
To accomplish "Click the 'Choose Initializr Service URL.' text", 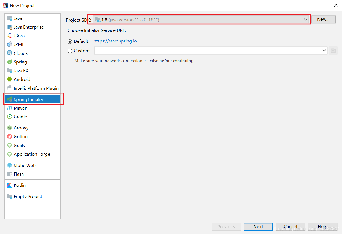I will [x=97, y=30].
